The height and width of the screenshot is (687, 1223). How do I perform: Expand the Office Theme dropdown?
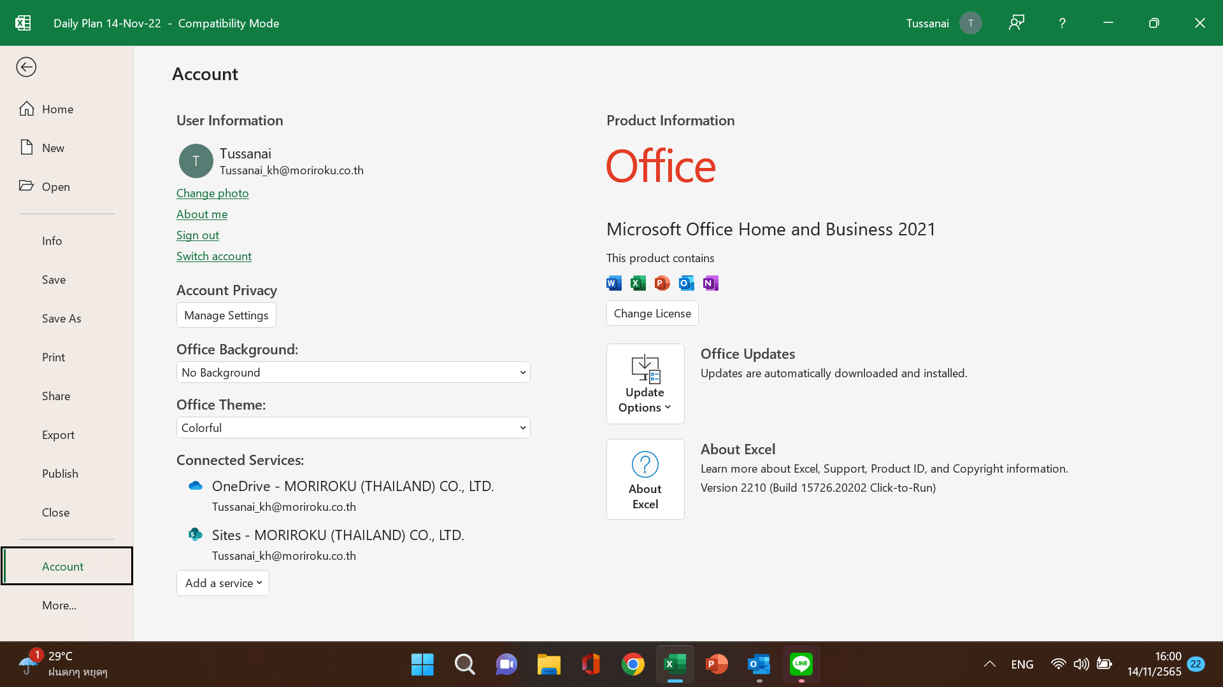click(353, 427)
